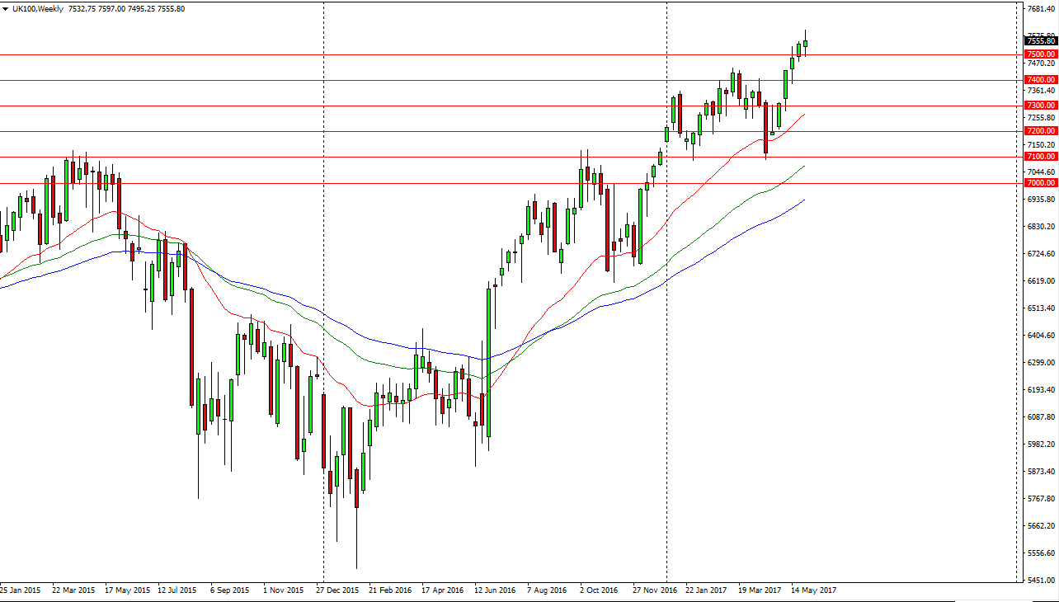This screenshot has height=602, width=1059.
Task: Click the 6087.00 value on price axis
Action: pos(1040,417)
